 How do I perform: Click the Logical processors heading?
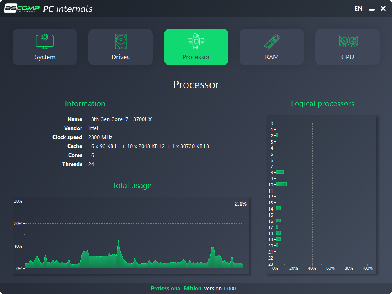323,104
